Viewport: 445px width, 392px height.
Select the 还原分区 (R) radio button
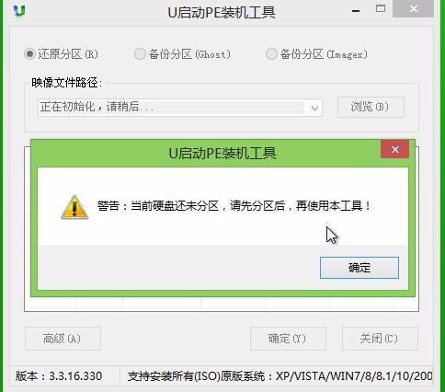(29, 54)
